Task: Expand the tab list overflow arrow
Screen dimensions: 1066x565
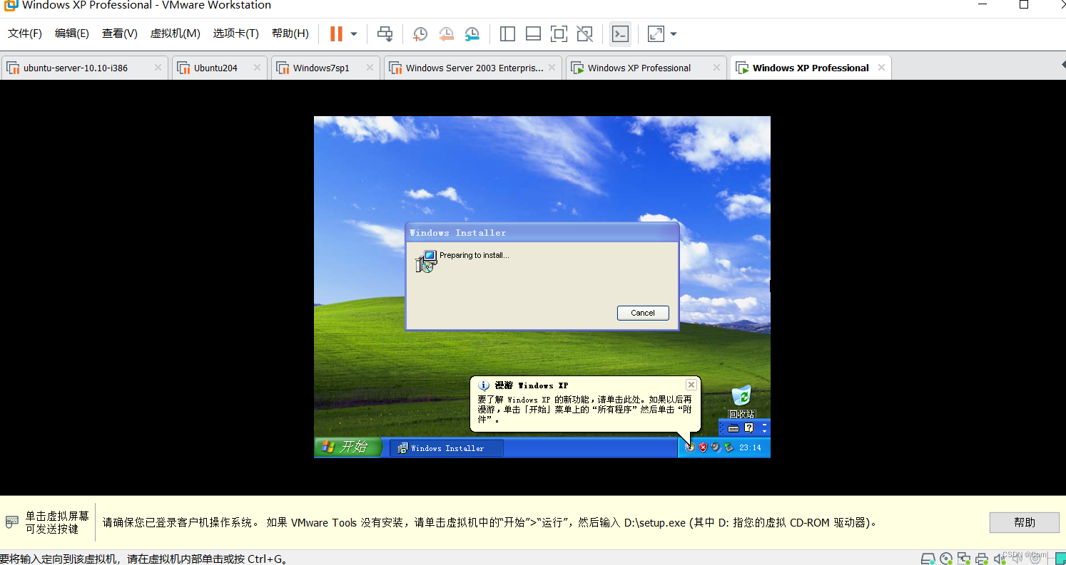Action: click(1062, 65)
